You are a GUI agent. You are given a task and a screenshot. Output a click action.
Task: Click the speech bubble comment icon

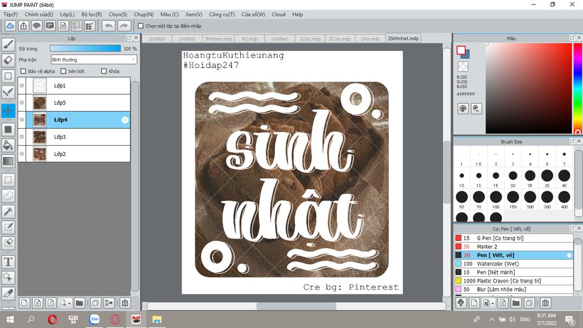point(36,26)
